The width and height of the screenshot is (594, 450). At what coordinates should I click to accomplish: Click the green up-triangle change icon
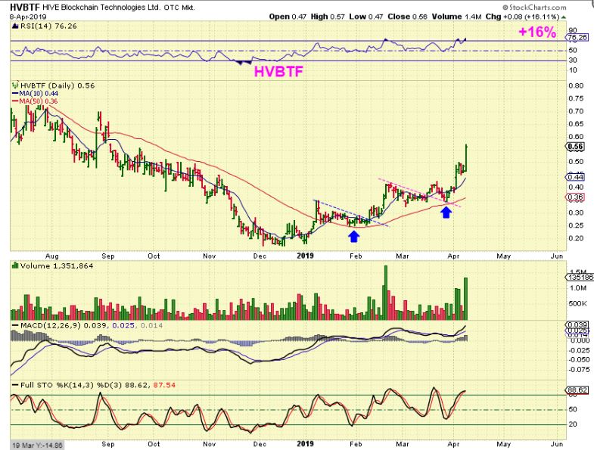tap(564, 17)
